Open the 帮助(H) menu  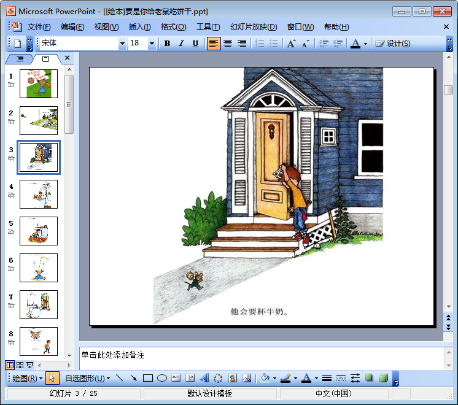click(336, 27)
